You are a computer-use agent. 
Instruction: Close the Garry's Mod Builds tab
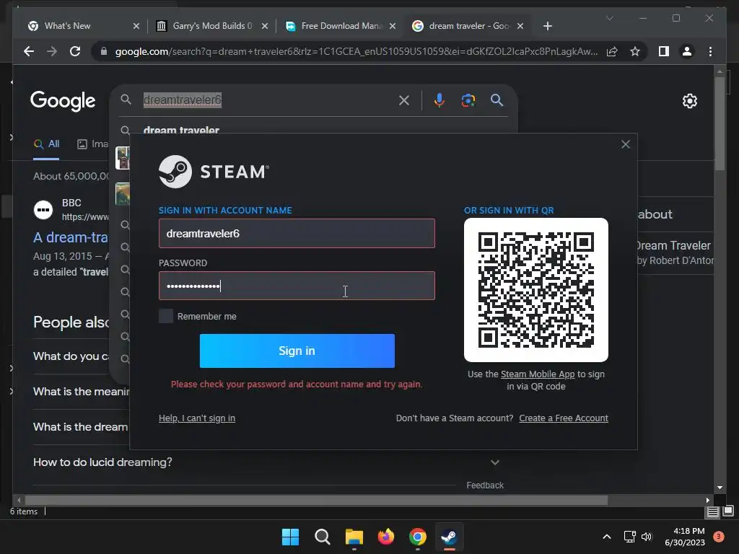(265, 26)
